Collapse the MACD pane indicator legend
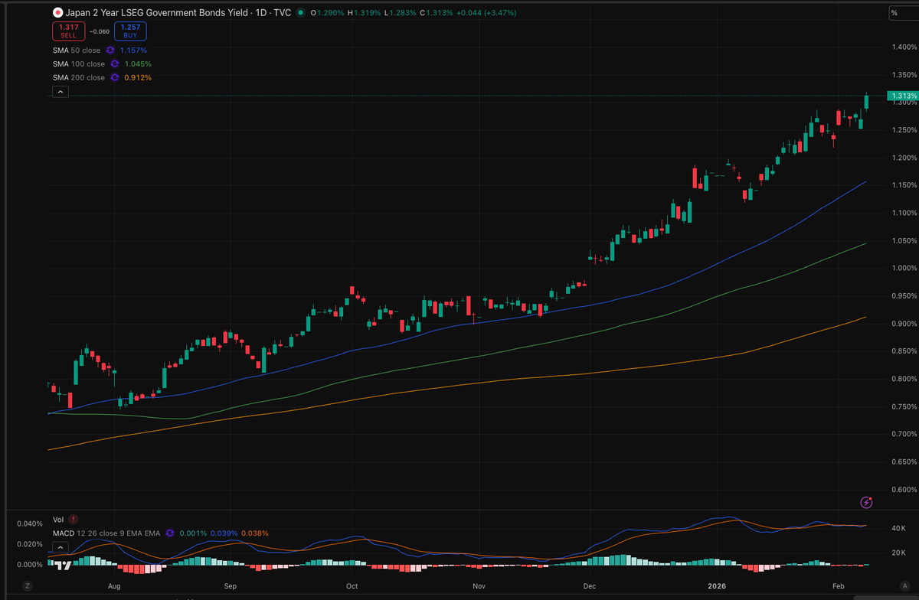919x600 pixels. pos(61,547)
